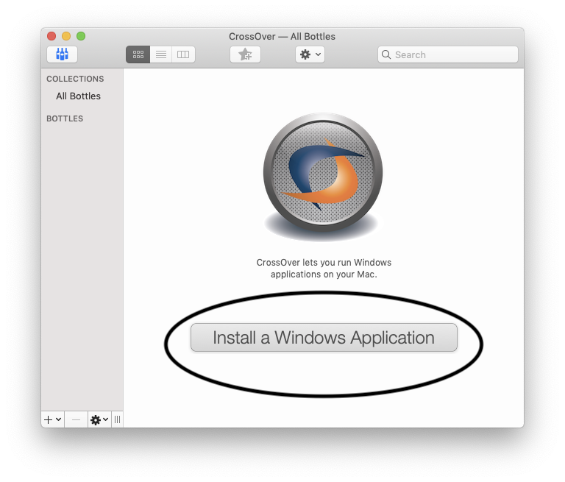Switch to column view
The height and width of the screenshot is (482, 565).
[x=183, y=54]
